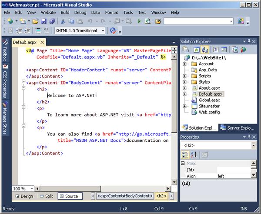Switch to the Server Explorer tab

(x=238, y=128)
